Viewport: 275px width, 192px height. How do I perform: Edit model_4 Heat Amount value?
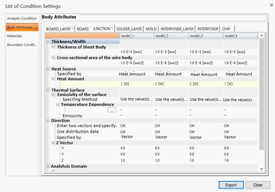240,84
